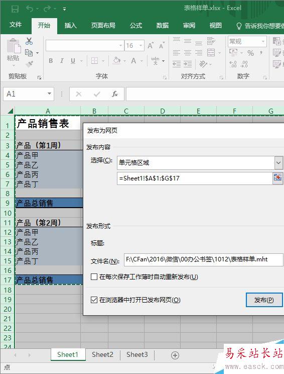The height and width of the screenshot is (374, 284).
Task: Toggle Italic formatting
Action: point(62,61)
